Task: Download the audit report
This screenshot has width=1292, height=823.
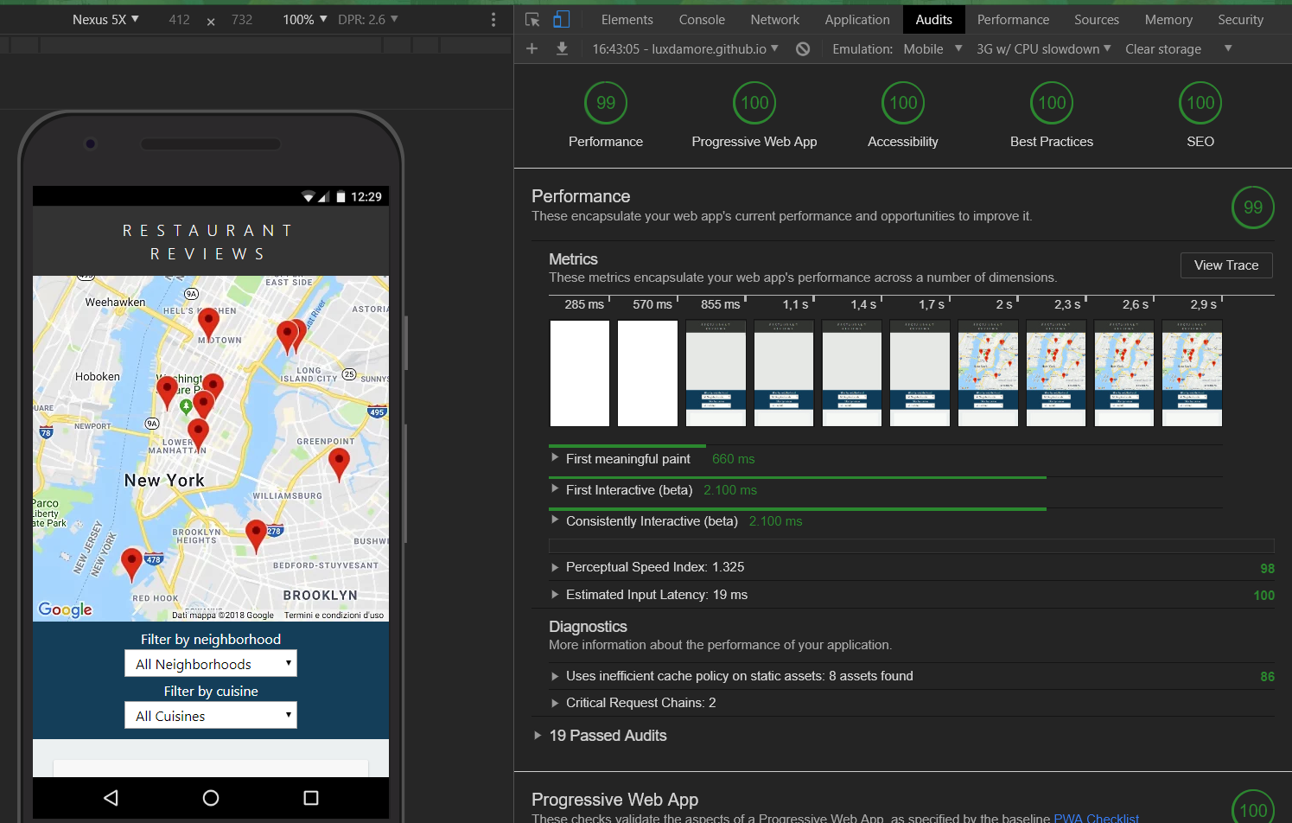Action: pos(562,48)
